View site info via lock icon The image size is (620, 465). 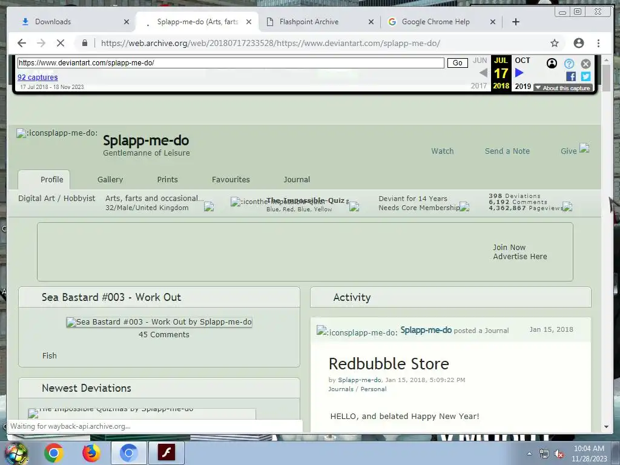(85, 43)
